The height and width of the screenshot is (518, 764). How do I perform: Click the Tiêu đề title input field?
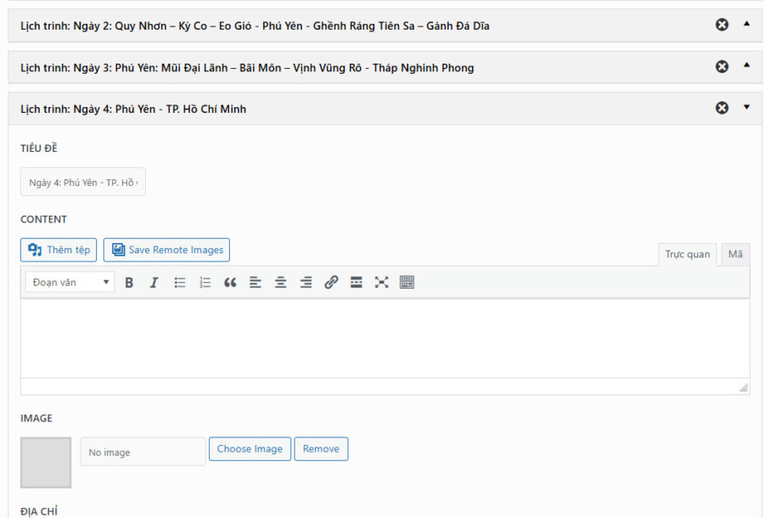click(x=83, y=183)
